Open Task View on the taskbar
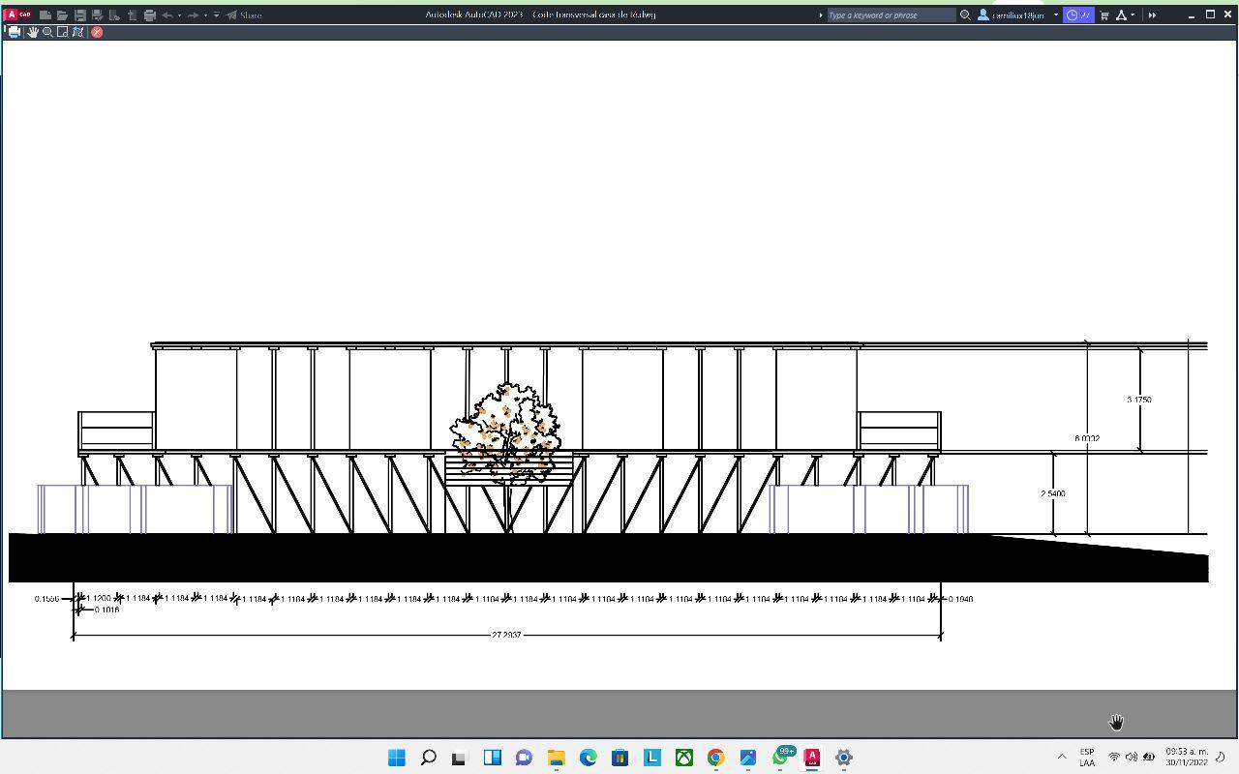Screen dimensions: 1239x774 point(460,758)
